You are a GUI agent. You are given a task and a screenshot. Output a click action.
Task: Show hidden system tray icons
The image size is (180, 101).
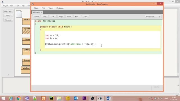149,98
